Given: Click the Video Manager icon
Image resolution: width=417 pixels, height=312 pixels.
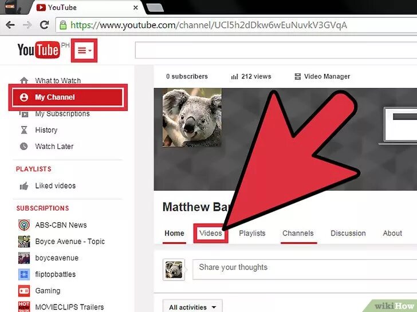Looking at the screenshot, I should 298,77.
